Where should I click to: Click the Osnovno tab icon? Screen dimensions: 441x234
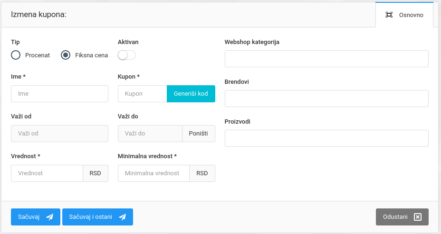[389, 15]
